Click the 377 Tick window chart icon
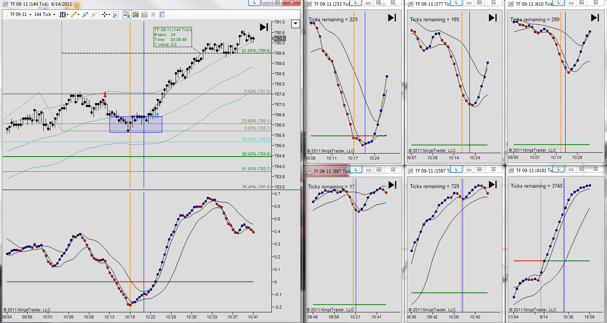This screenshot has height=323, width=607. point(410,4)
